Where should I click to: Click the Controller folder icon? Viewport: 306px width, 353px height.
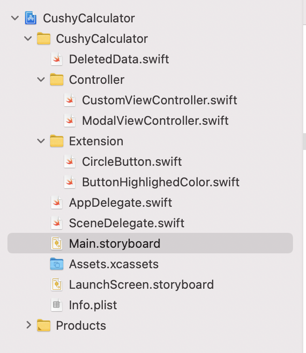click(x=57, y=80)
